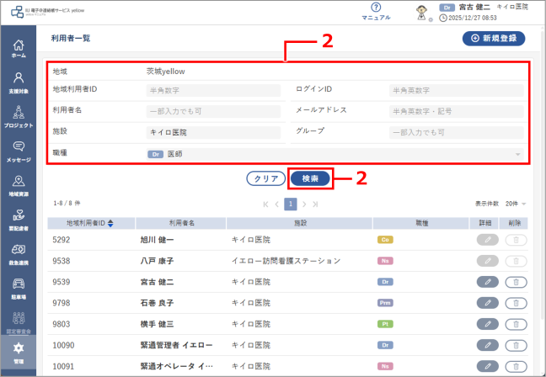Go to プロジェクト sidebar icon
546x377 pixels.
[19, 115]
